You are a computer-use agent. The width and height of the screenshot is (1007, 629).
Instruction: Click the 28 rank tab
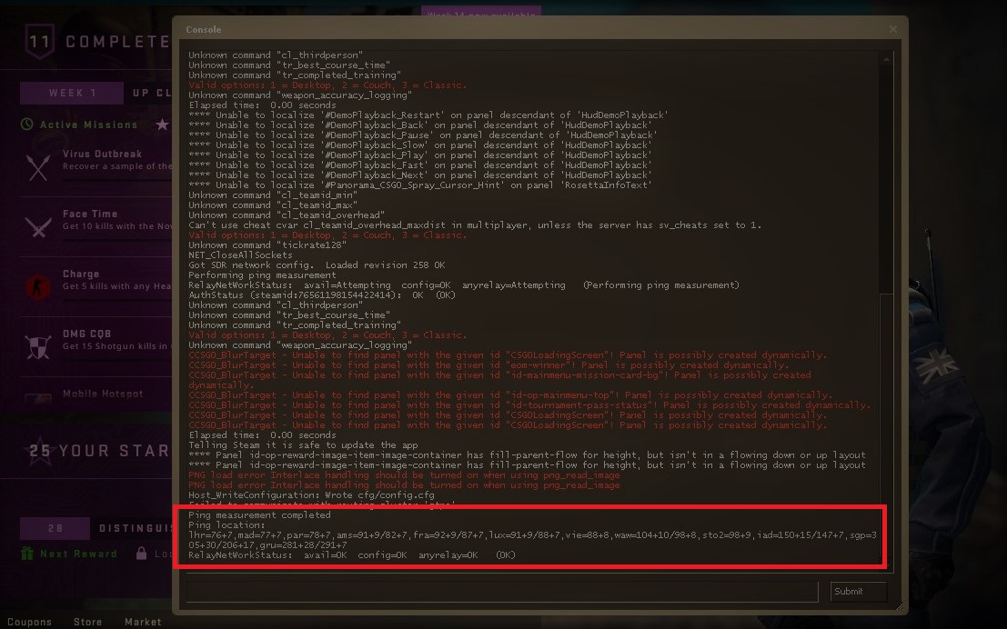pos(55,528)
